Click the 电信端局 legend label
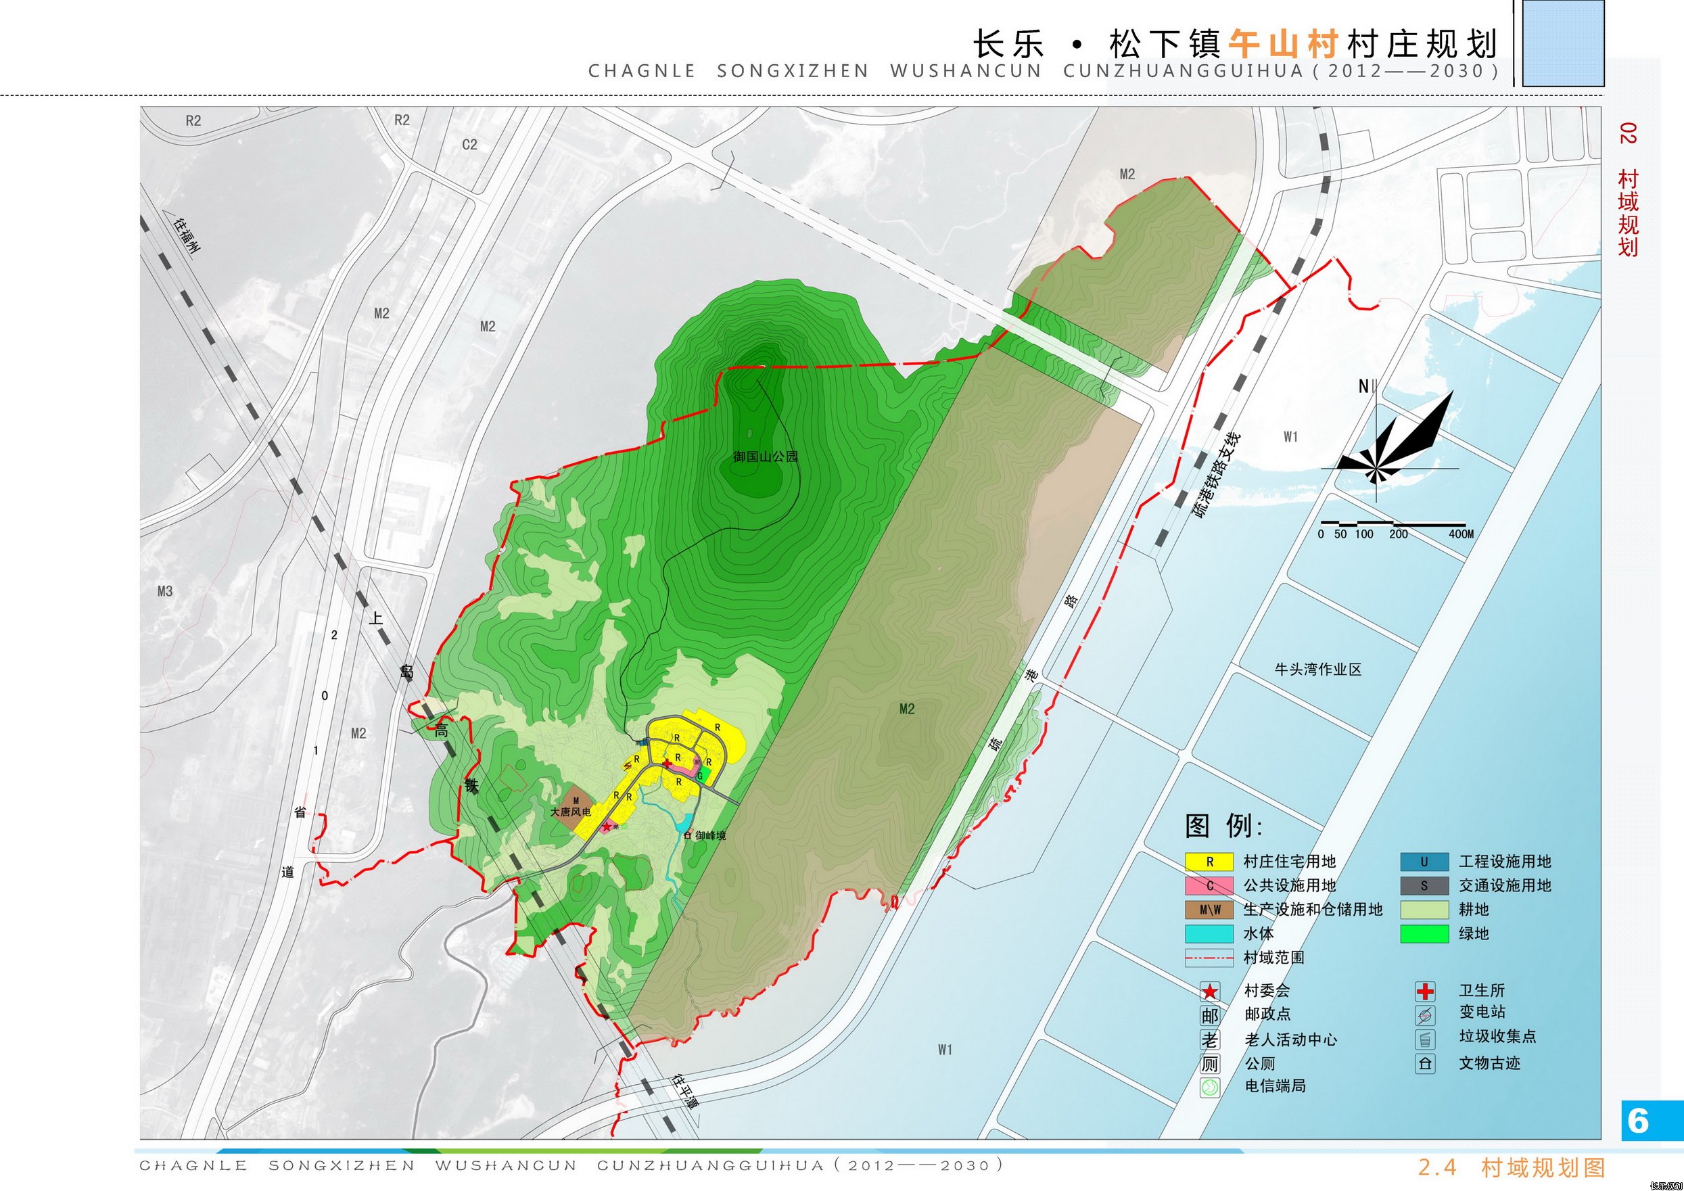 click(1276, 1086)
